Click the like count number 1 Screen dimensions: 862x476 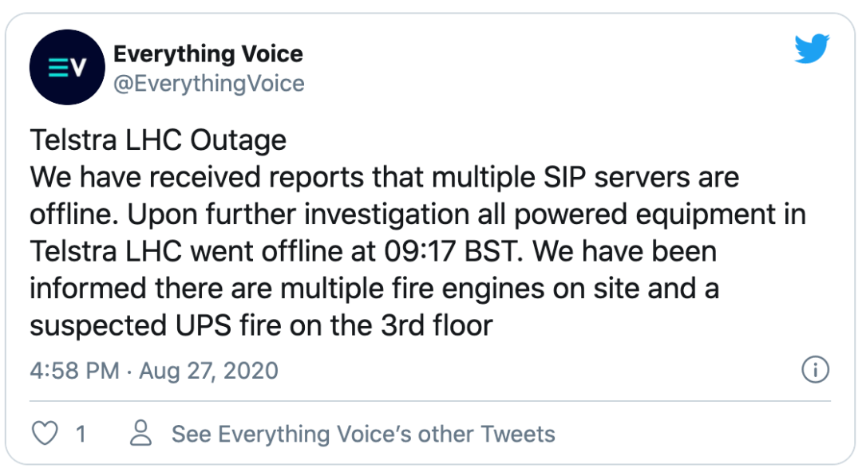(81, 434)
